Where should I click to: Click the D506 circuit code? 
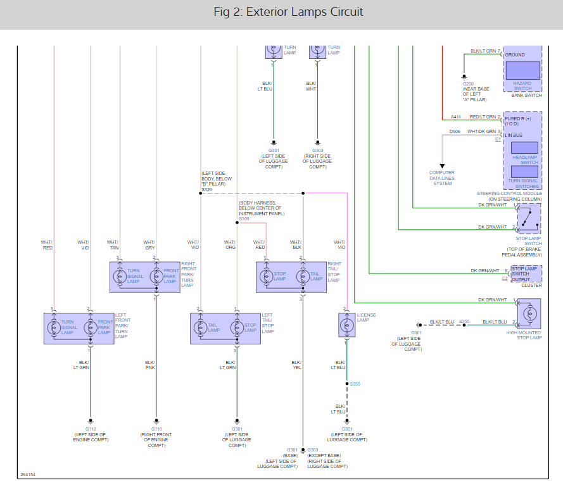click(455, 132)
